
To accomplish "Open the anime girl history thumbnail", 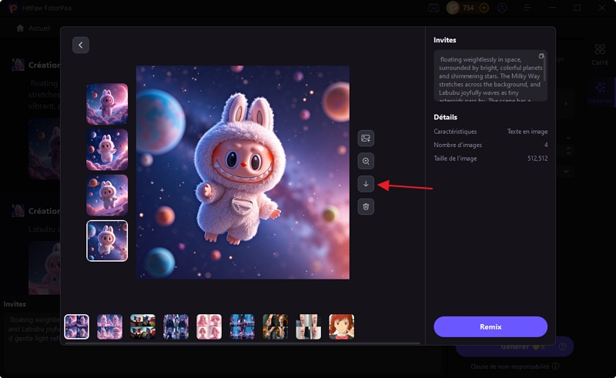I will click(342, 326).
